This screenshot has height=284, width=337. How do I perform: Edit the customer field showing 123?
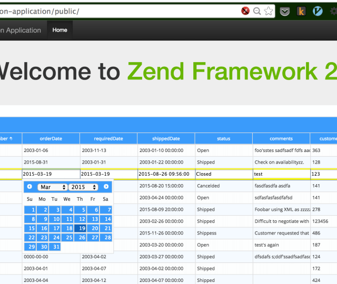(x=324, y=174)
